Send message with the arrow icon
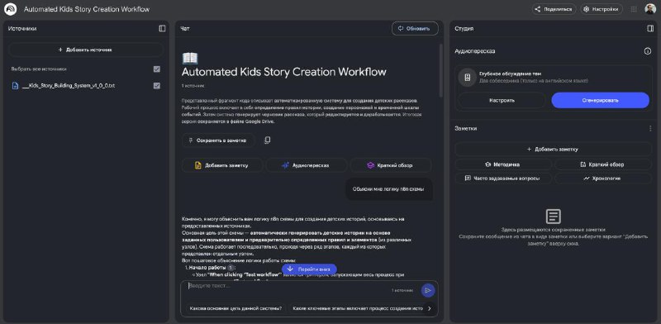The height and width of the screenshot is (324, 661). click(428, 290)
